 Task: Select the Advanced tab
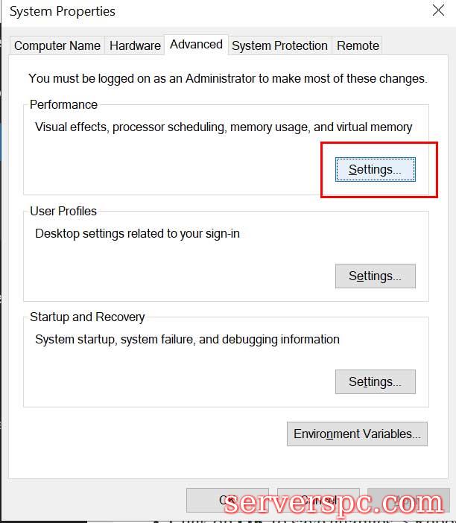click(x=196, y=45)
